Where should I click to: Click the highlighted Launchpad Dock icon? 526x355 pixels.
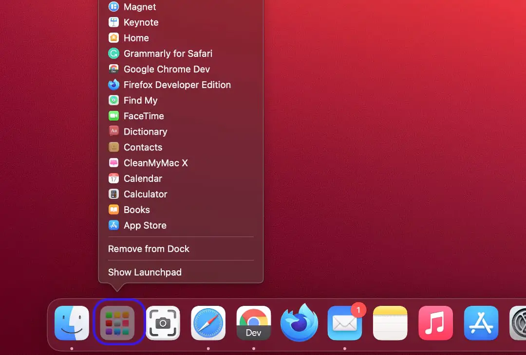pyautogui.click(x=119, y=322)
